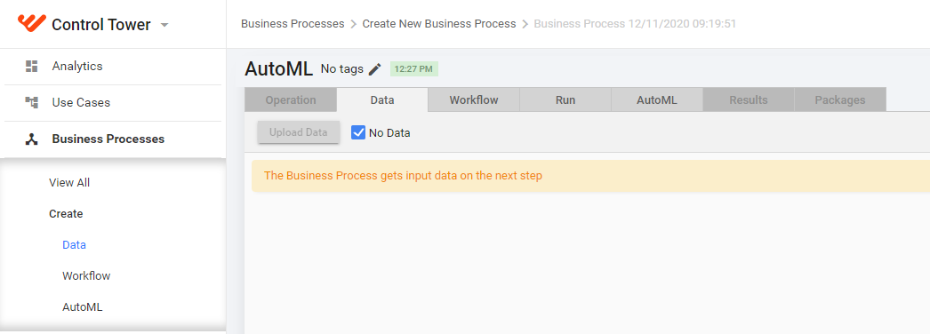The height and width of the screenshot is (334, 930).
Task: Switch to the Run tab
Action: 565,100
